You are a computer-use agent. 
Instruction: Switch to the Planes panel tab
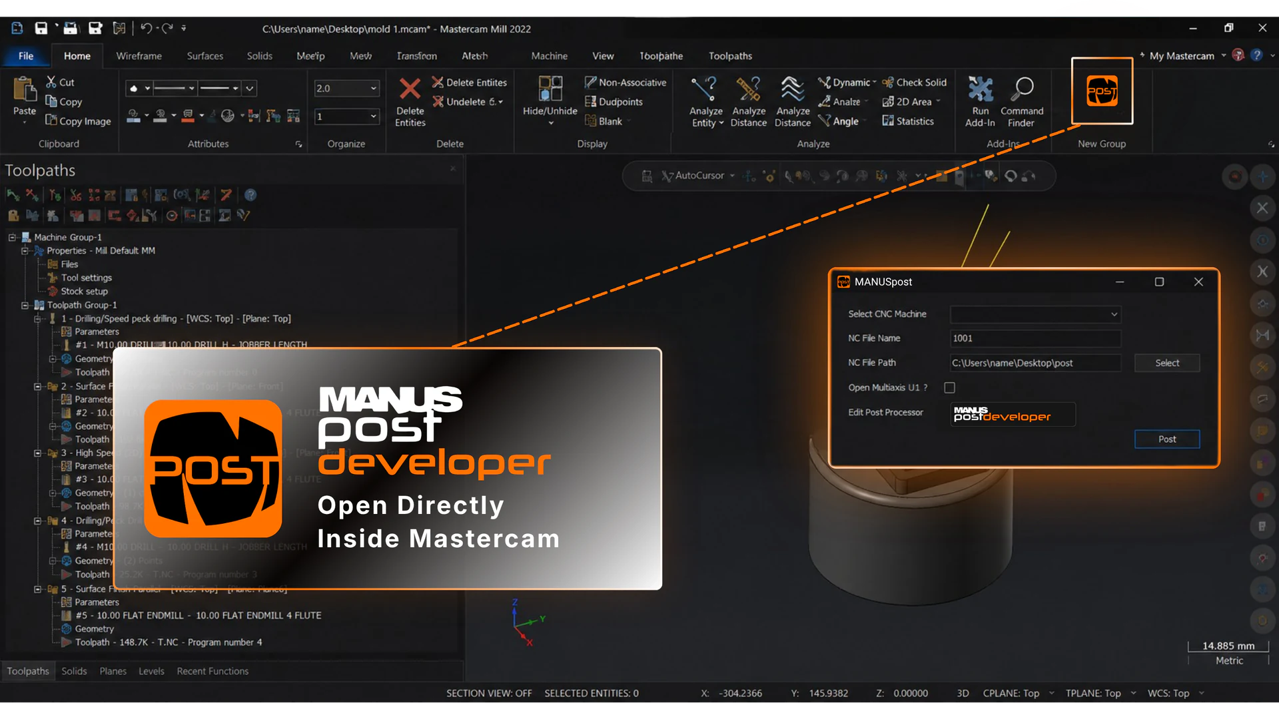pos(113,671)
